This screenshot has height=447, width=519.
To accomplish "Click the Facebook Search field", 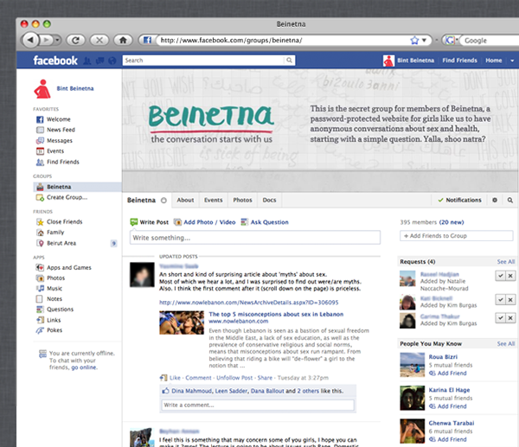I will point(202,61).
